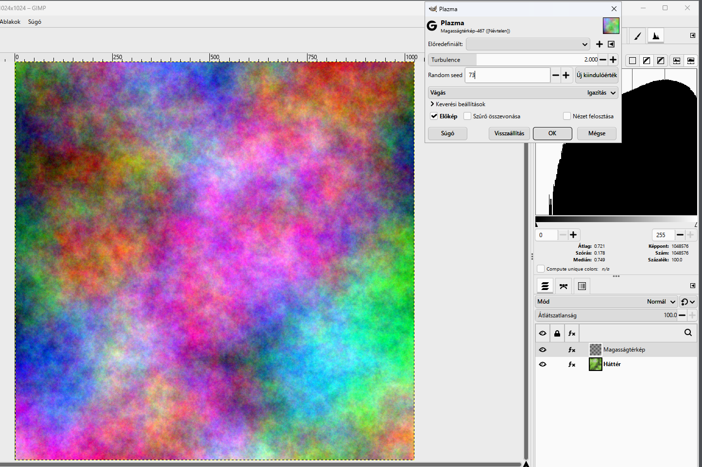
Task: Click the Turbulence slider bar
Action: click(513, 60)
